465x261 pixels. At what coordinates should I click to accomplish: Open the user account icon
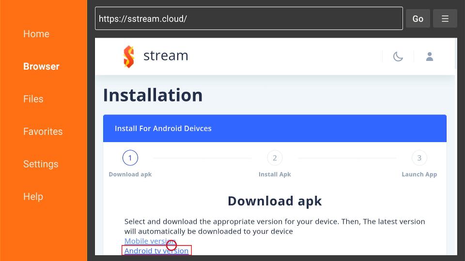click(430, 56)
